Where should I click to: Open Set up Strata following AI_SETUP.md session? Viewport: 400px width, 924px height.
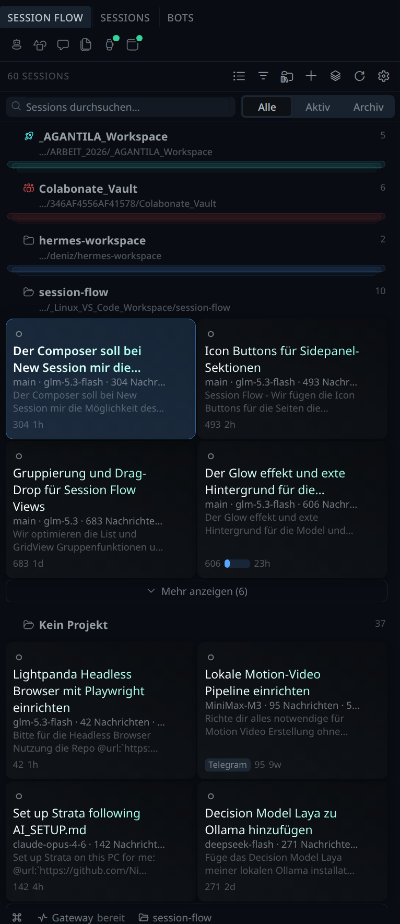(101, 841)
